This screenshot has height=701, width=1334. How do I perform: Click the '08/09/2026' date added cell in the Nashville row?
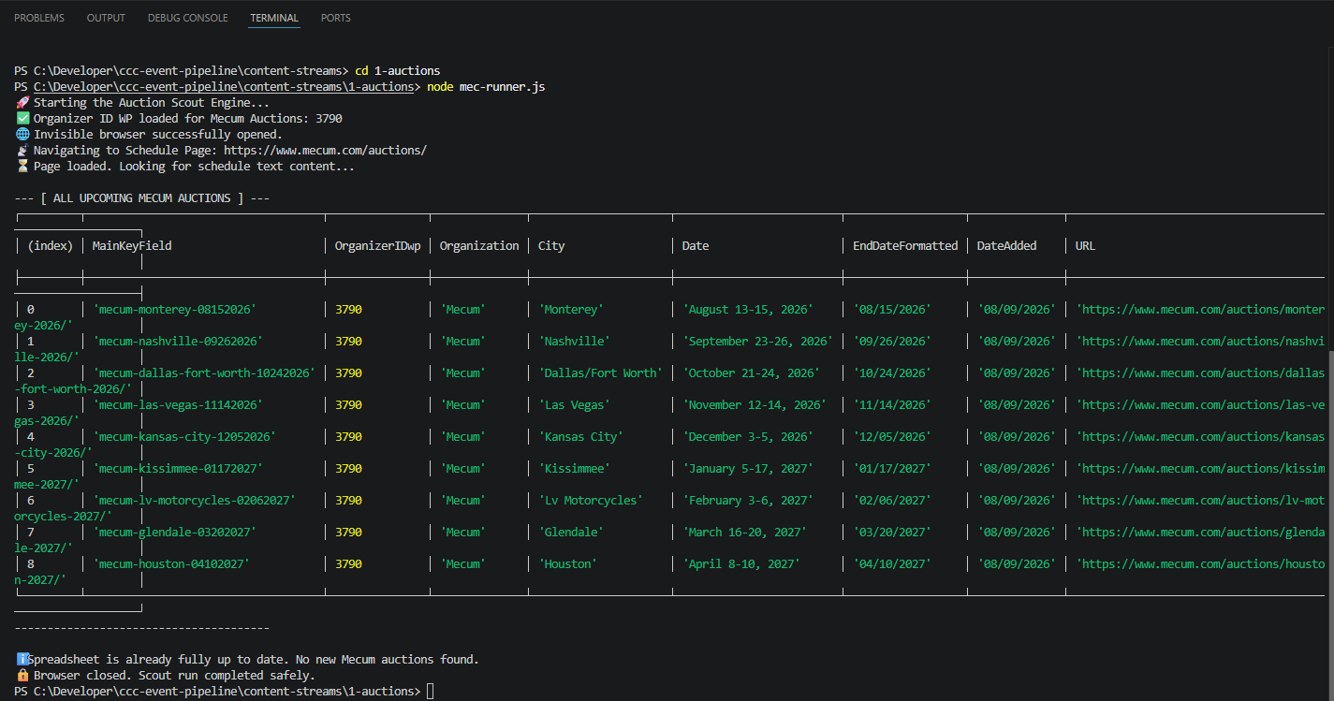coord(1017,342)
